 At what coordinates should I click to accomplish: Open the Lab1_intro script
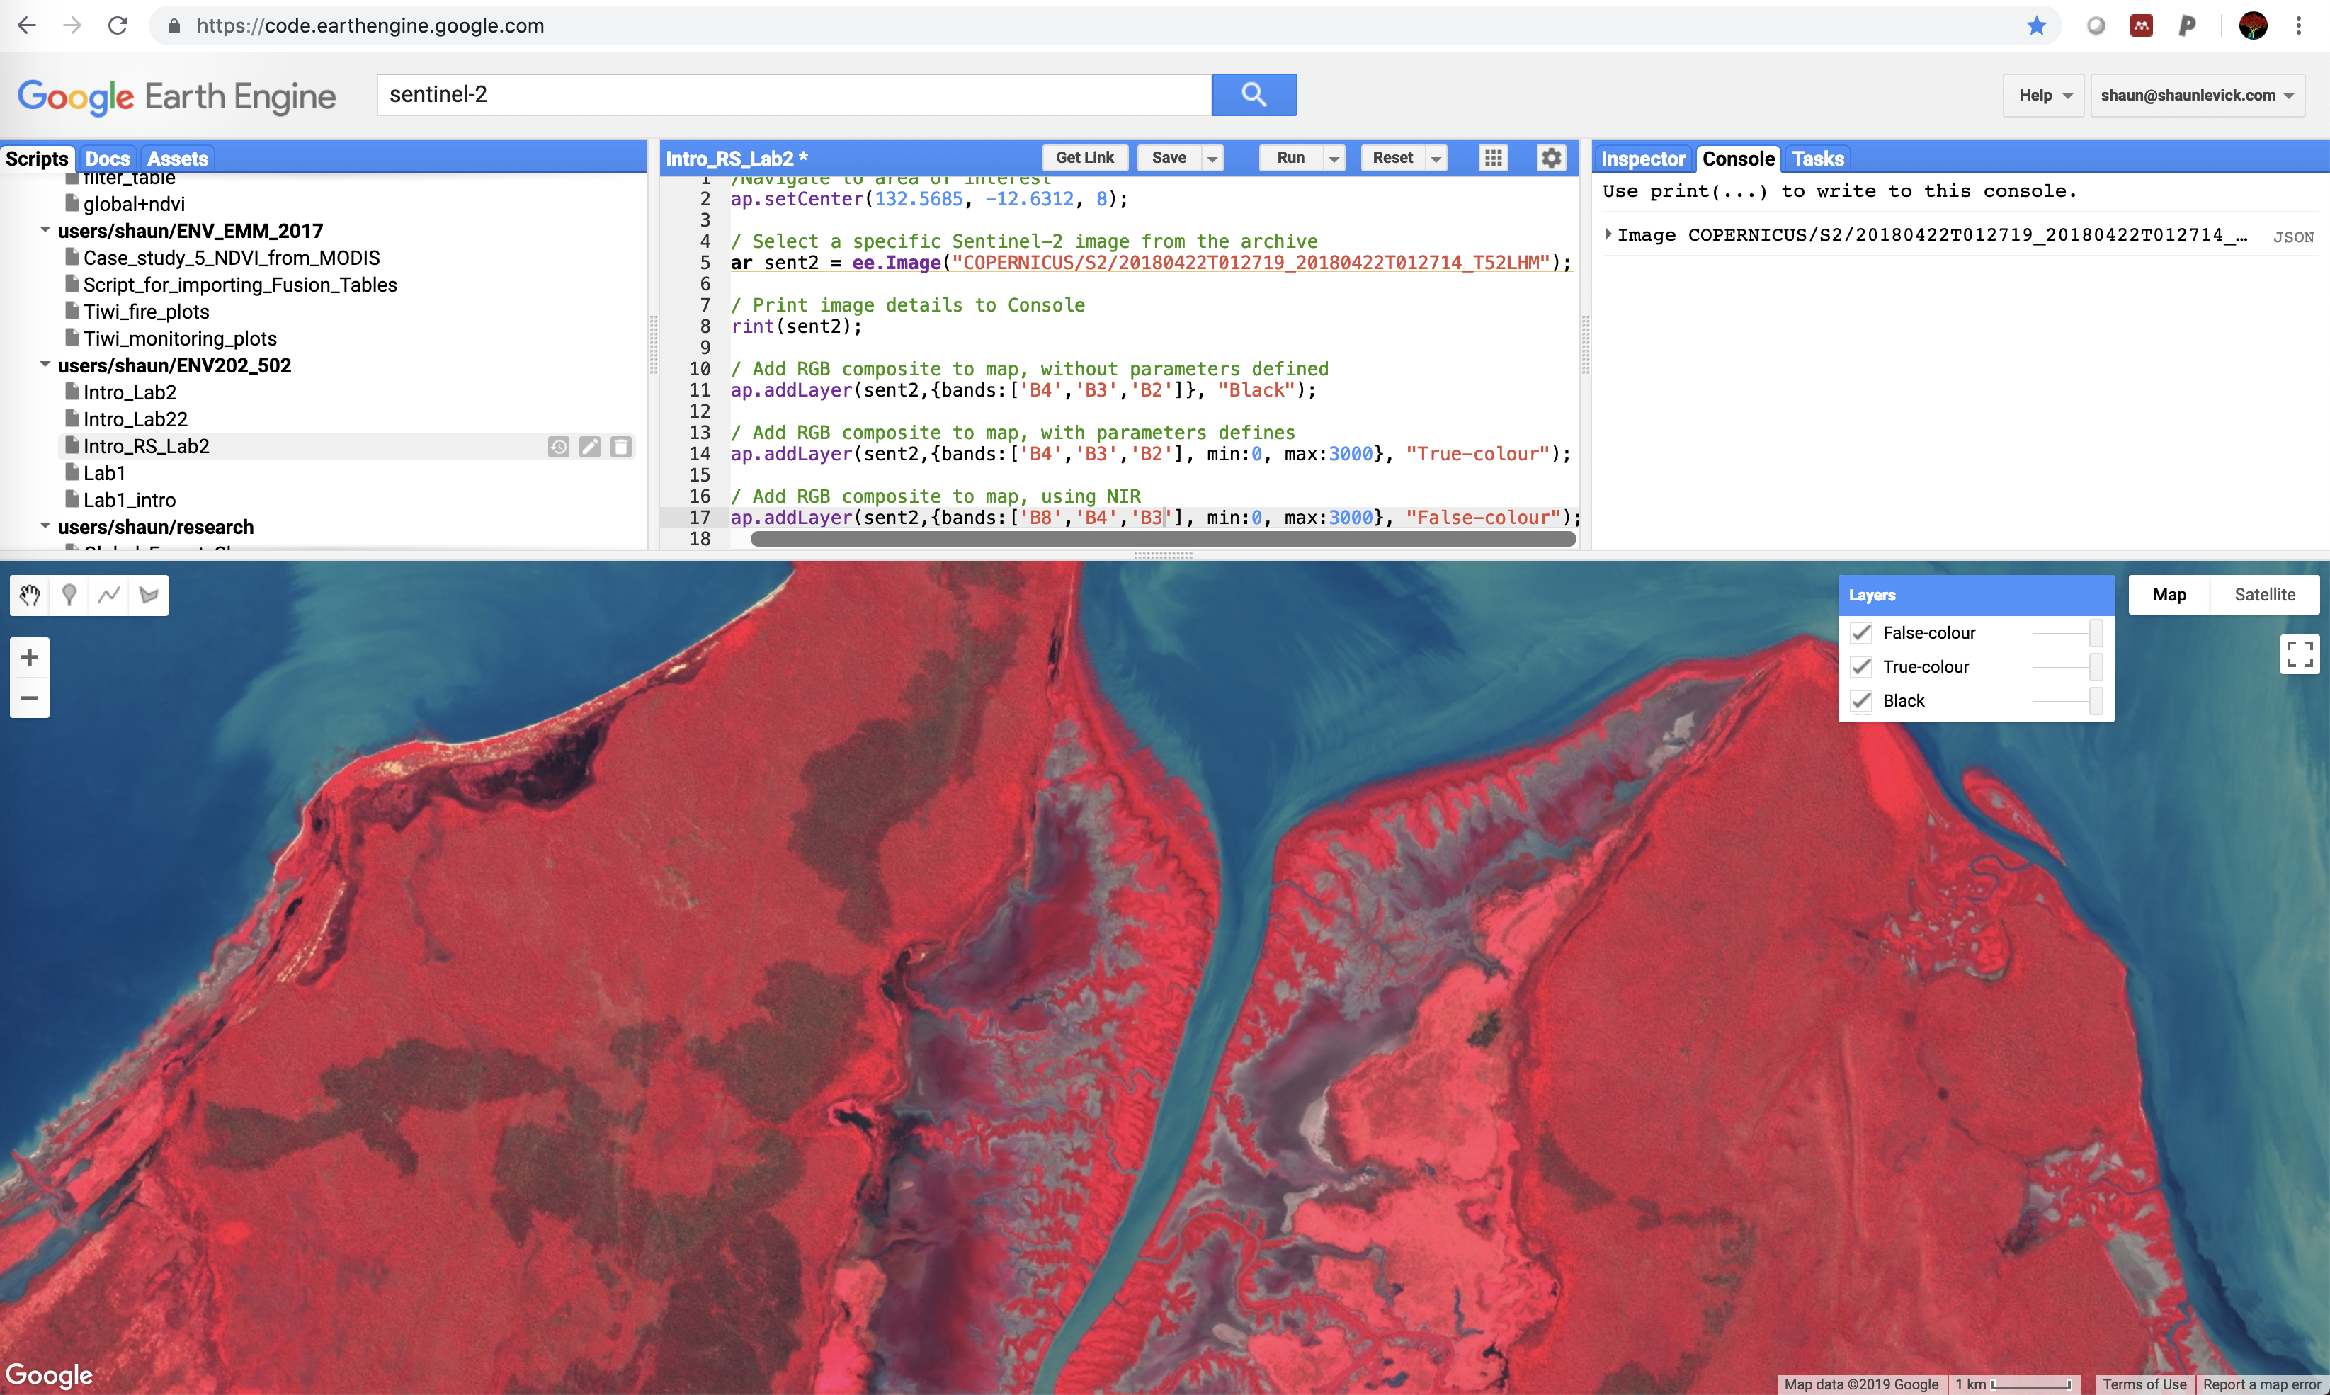129,500
